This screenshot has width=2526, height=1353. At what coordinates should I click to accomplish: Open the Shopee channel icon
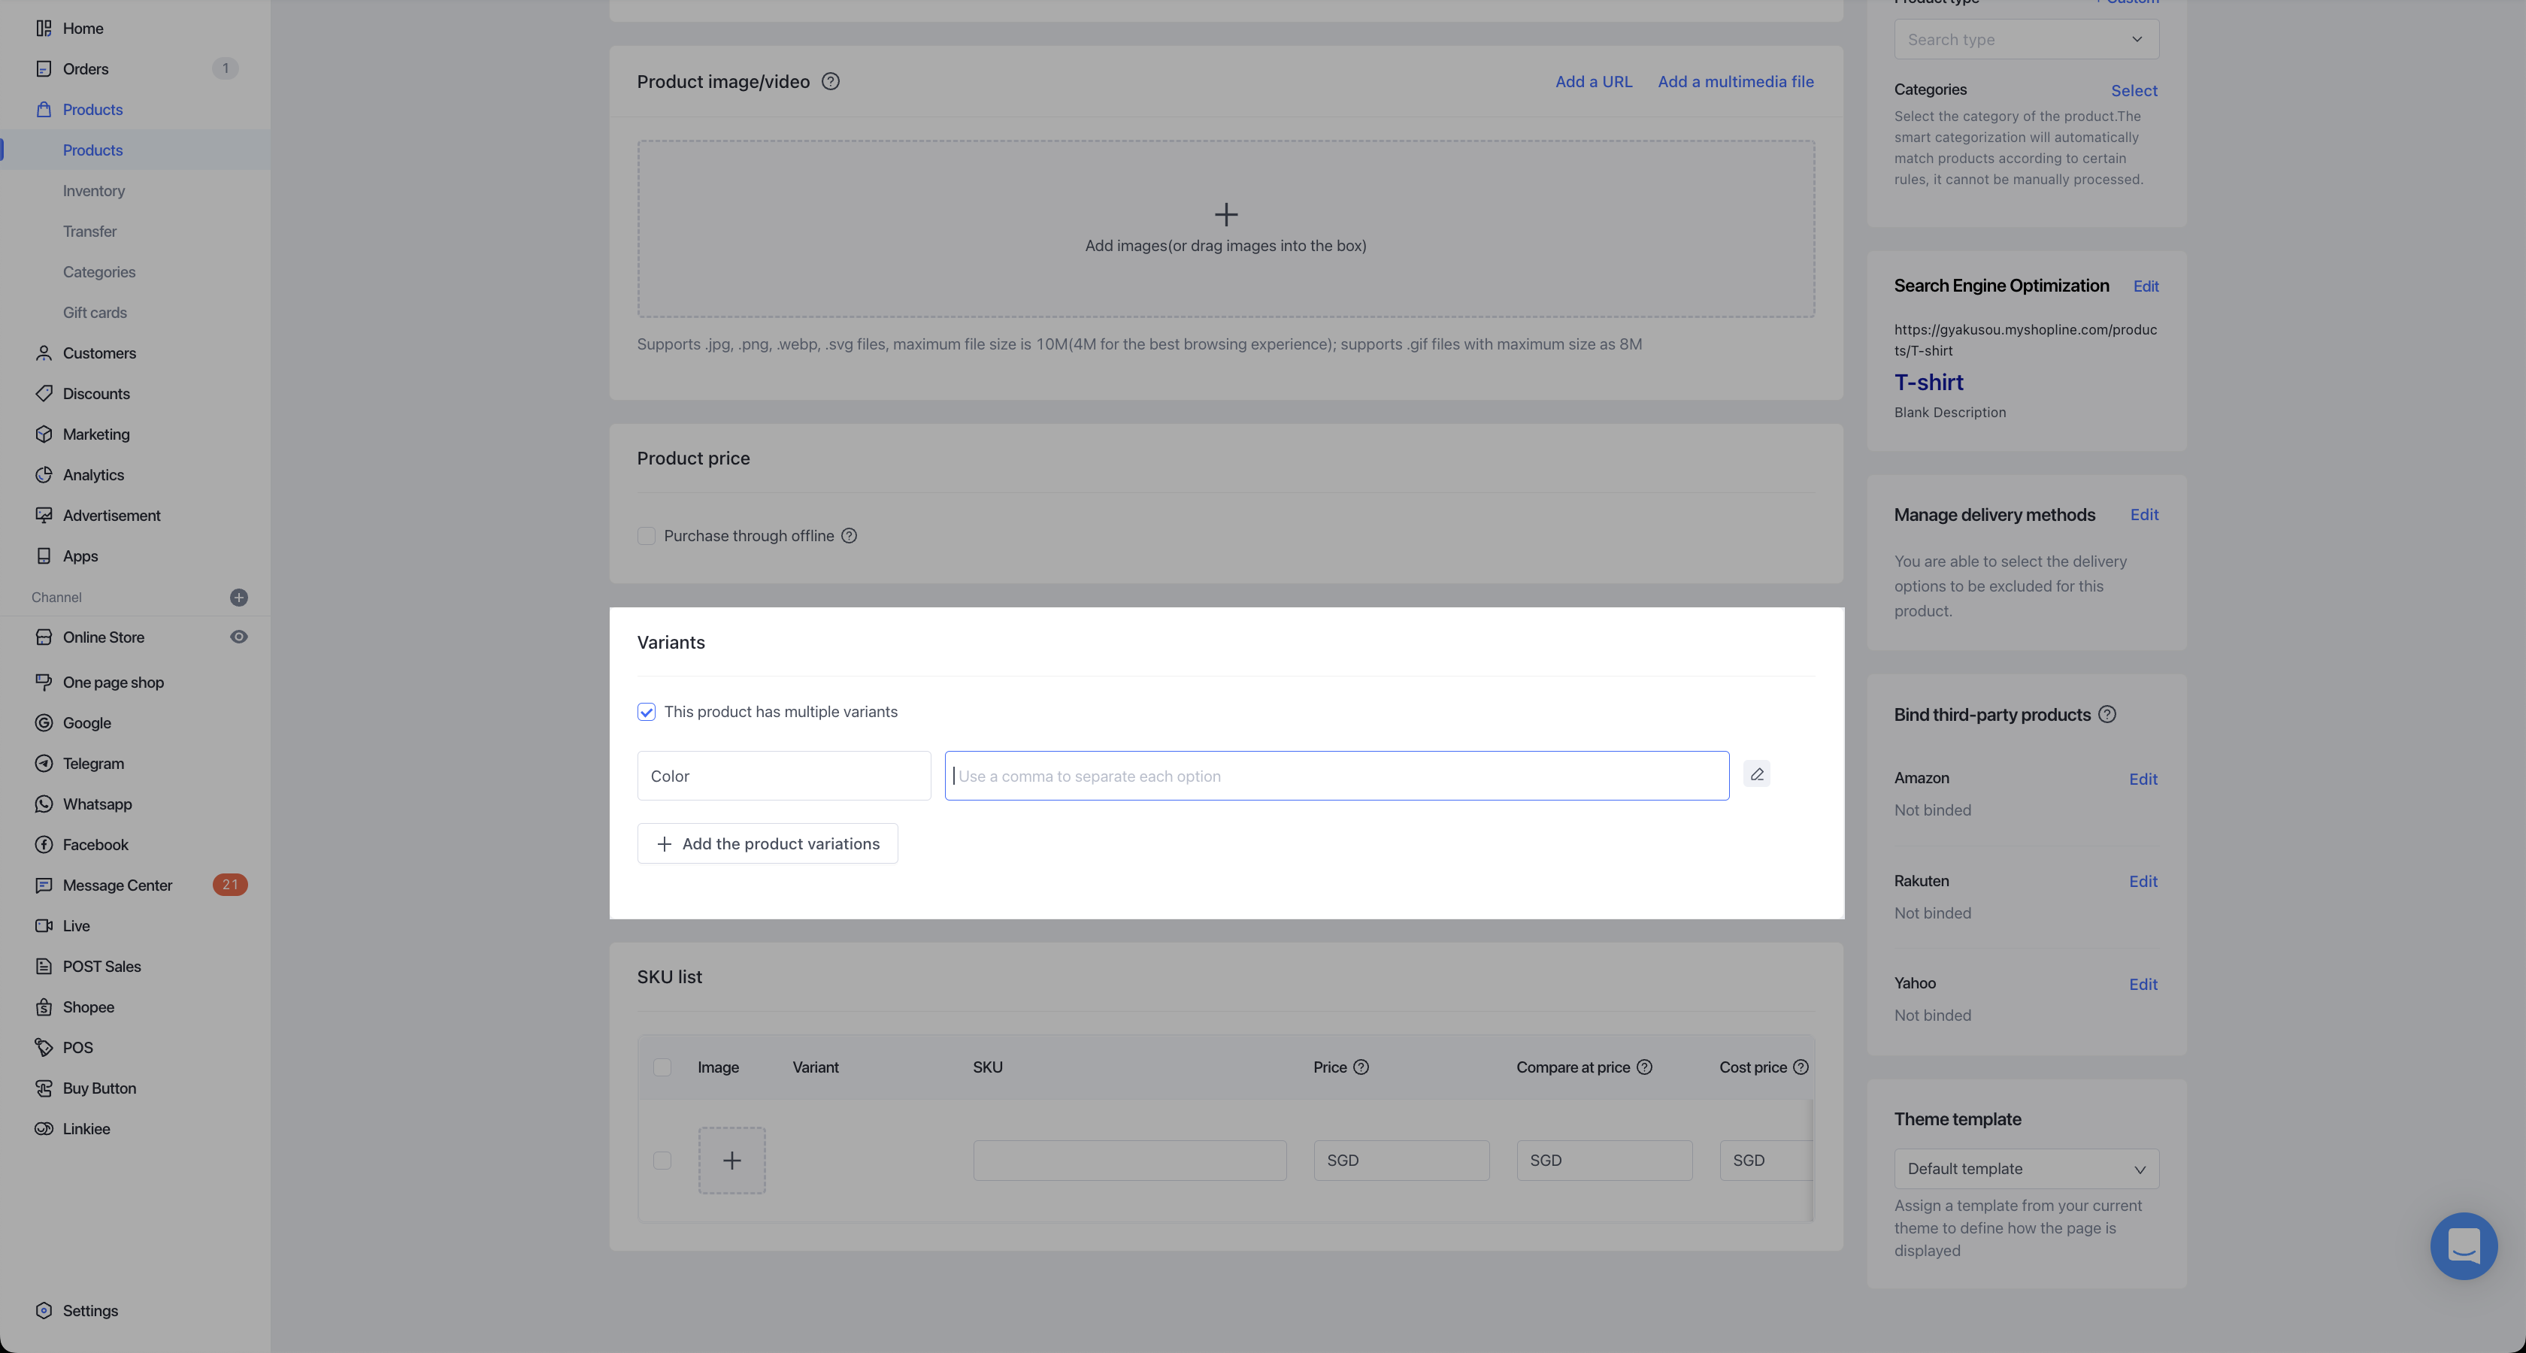tap(43, 1007)
